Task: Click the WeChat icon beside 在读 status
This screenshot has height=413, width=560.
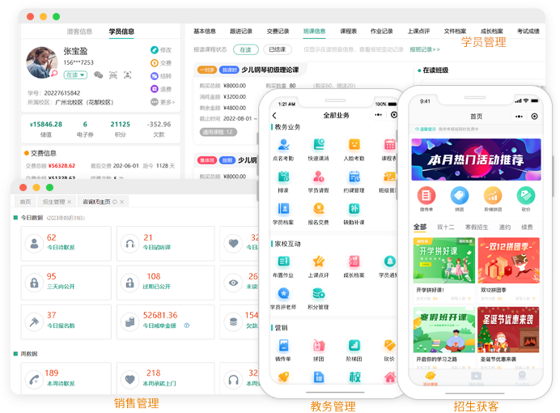Action: (99, 75)
